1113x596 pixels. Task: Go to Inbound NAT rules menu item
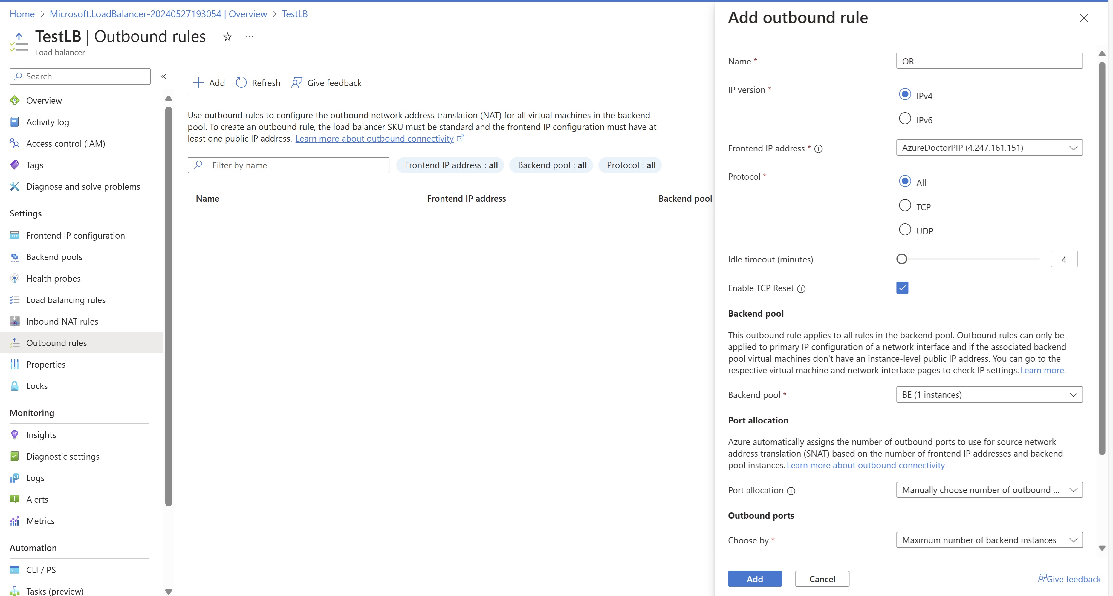[62, 321]
